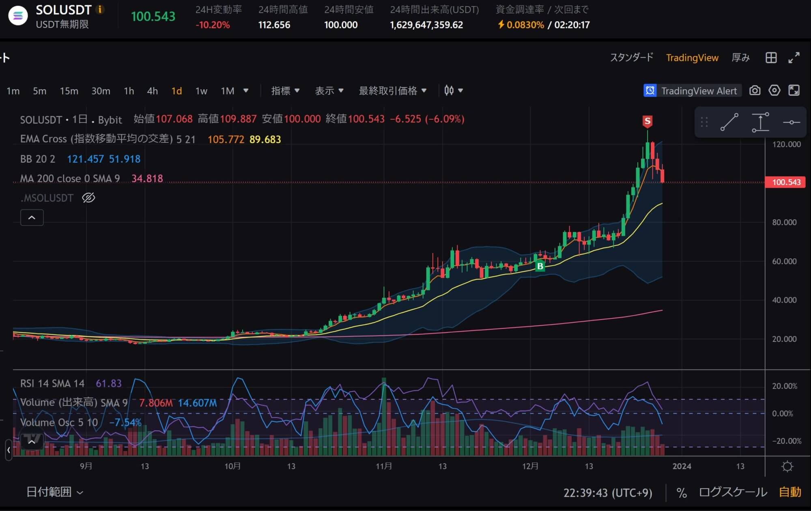Open the multi-chart grid layout icon
The height and width of the screenshot is (511, 811).
[x=770, y=58]
